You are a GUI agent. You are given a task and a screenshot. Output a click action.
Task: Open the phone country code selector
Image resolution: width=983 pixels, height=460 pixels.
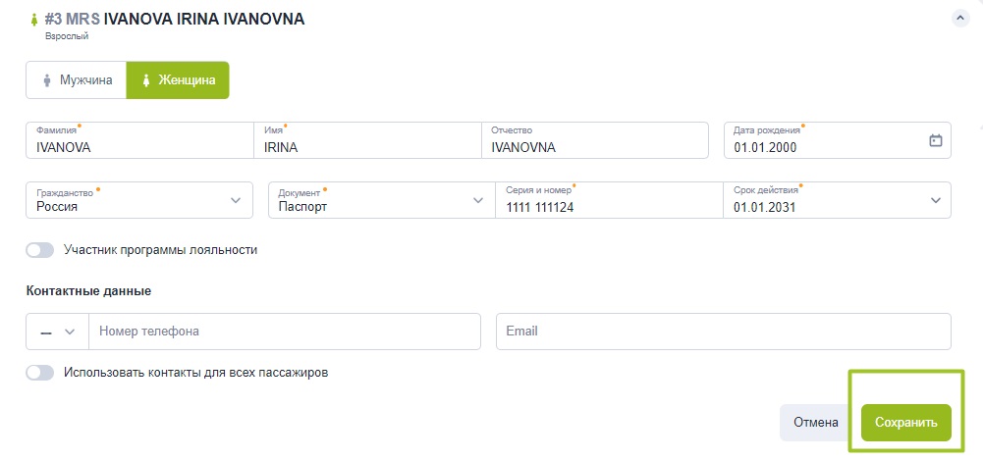point(58,332)
